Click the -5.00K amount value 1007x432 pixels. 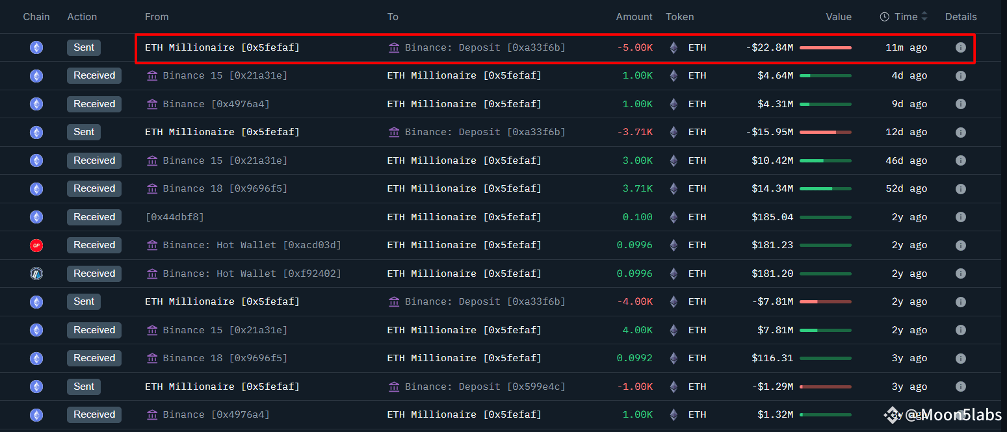pos(635,47)
